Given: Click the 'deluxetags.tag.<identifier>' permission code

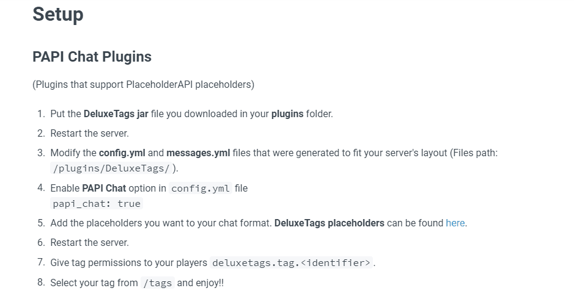Looking at the screenshot, I should pyautogui.click(x=291, y=262).
